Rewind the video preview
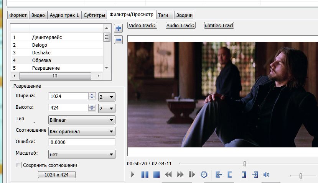The image size is (318, 183). pos(168,174)
